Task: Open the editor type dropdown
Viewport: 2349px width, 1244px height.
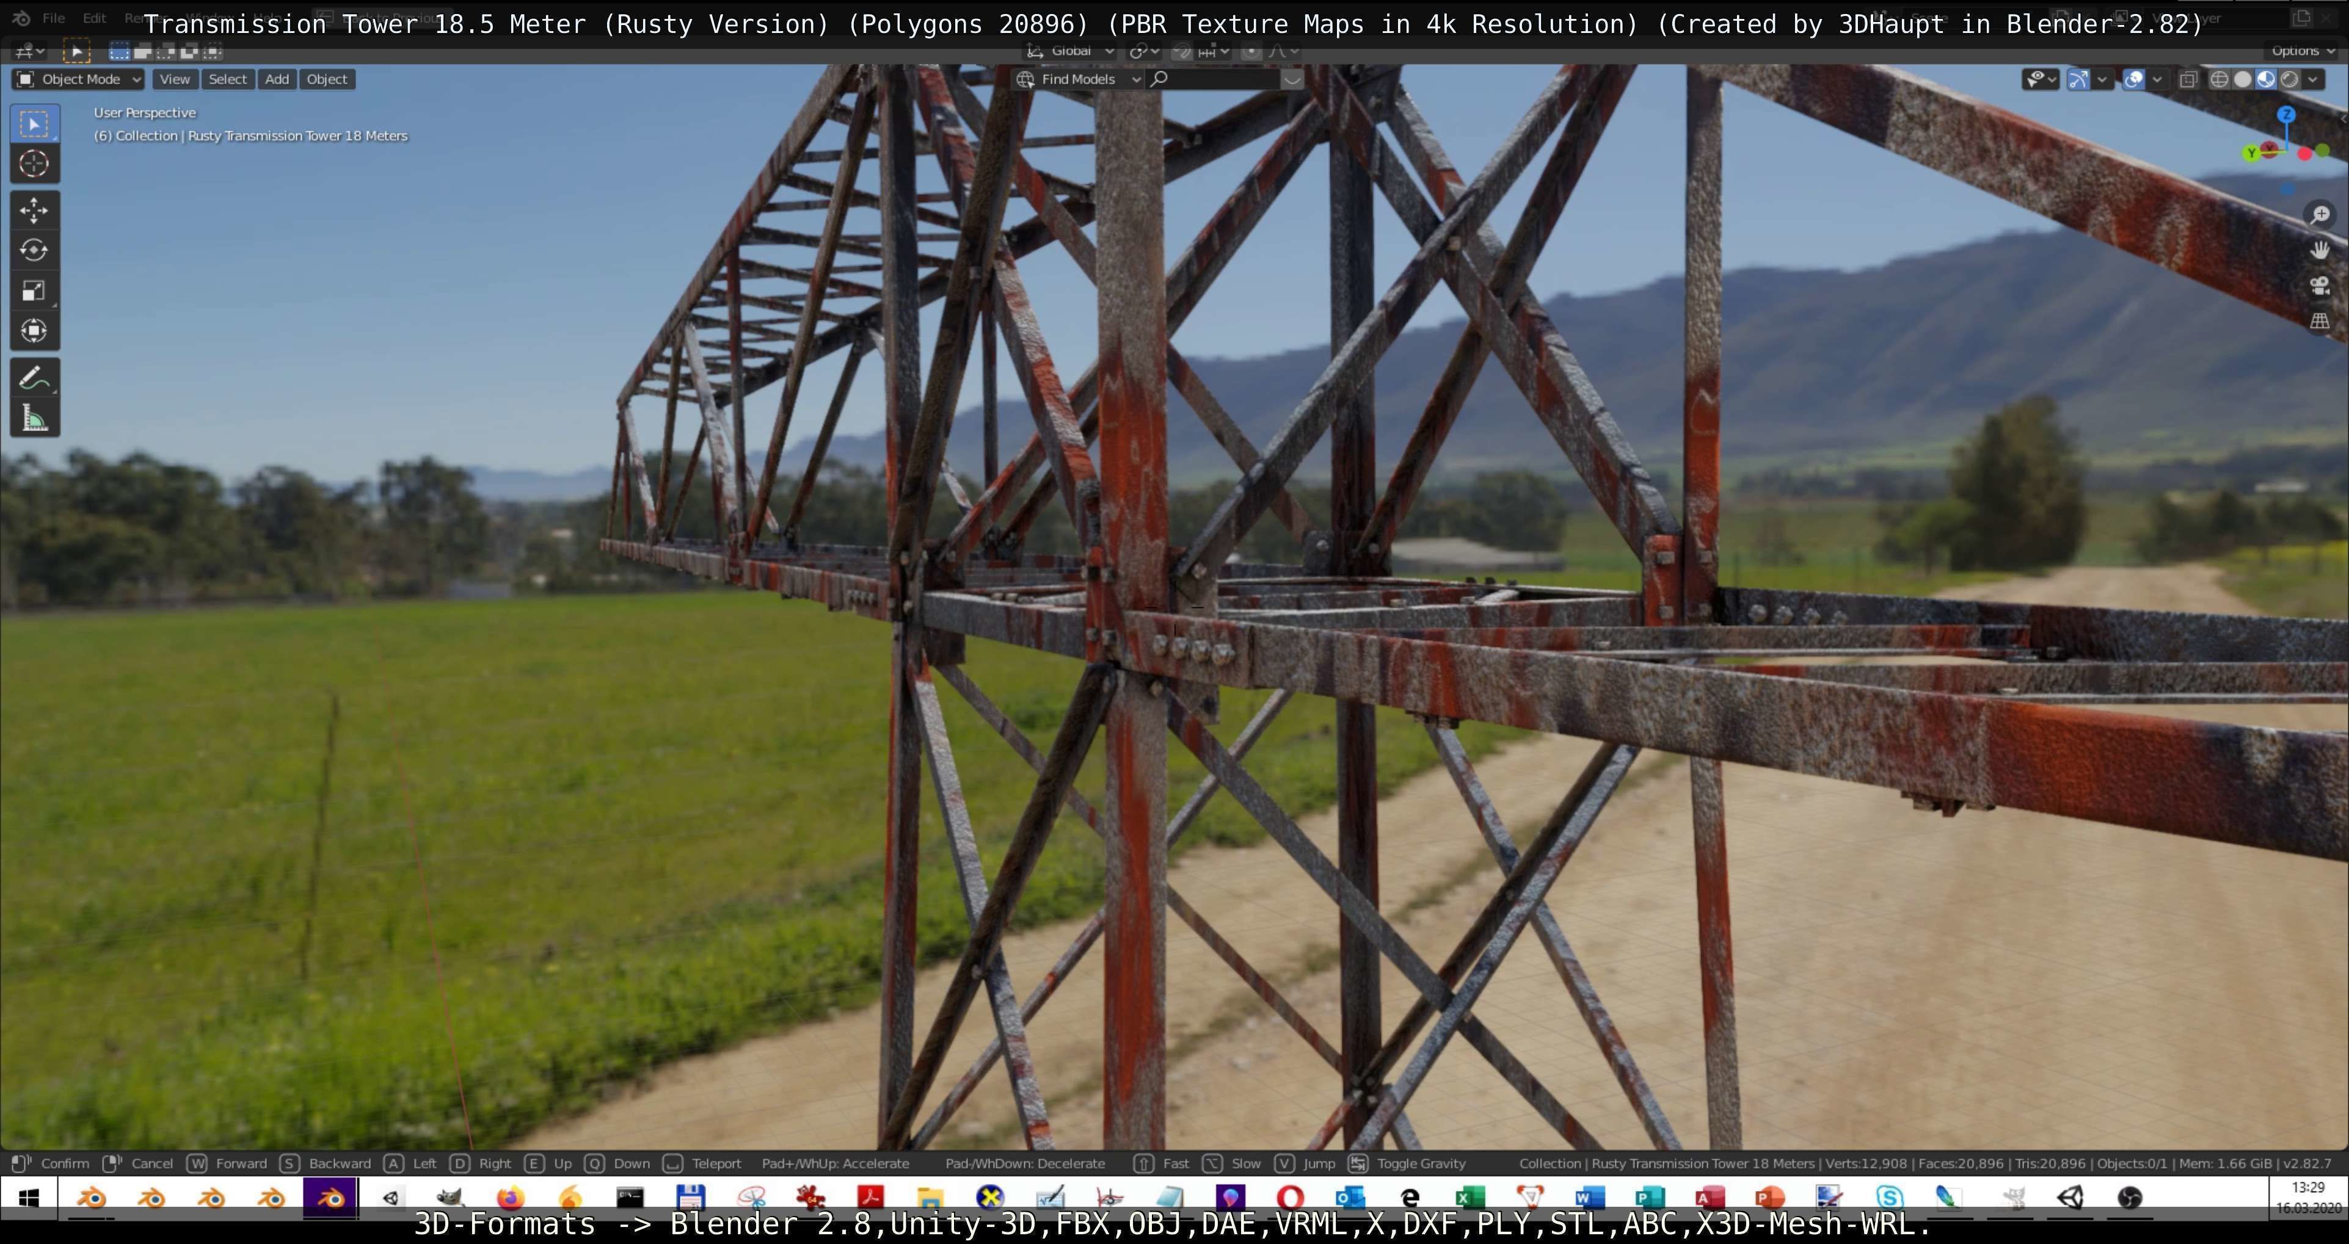Action: pos(29,52)
